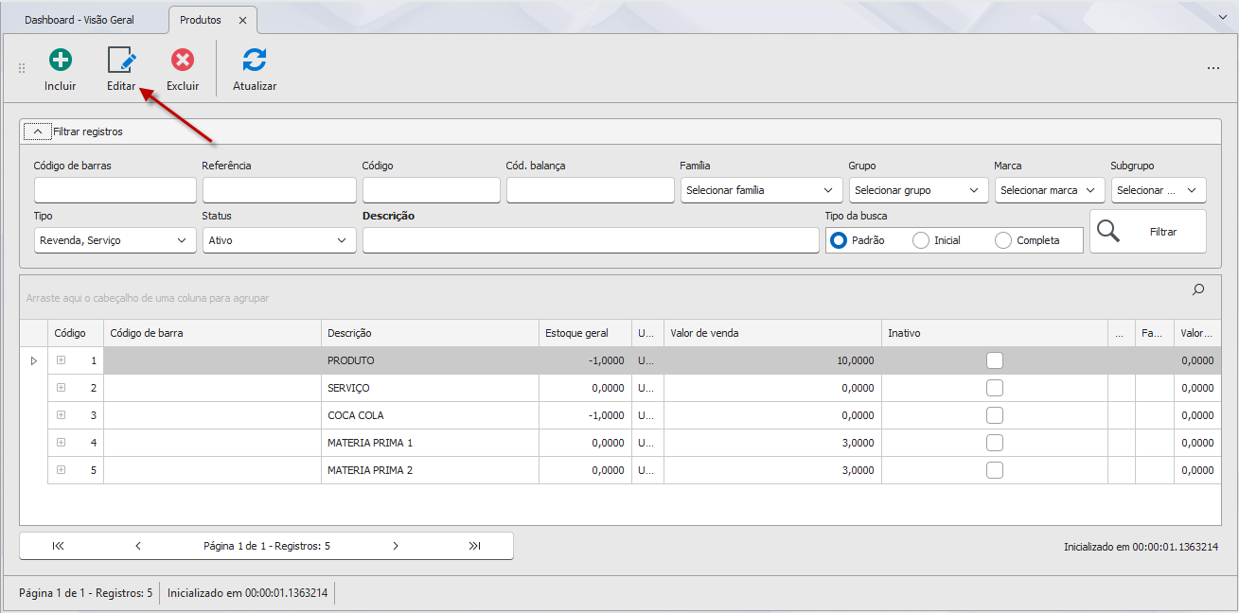
Task: Tick the Inativo checkbox for MATERIA PRIMA 1
Action: (995, 443)
